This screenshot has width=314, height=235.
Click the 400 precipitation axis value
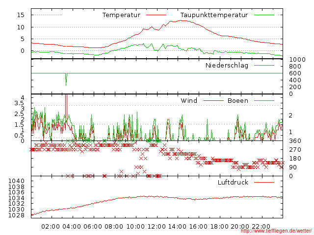click(x=295, y=80)
